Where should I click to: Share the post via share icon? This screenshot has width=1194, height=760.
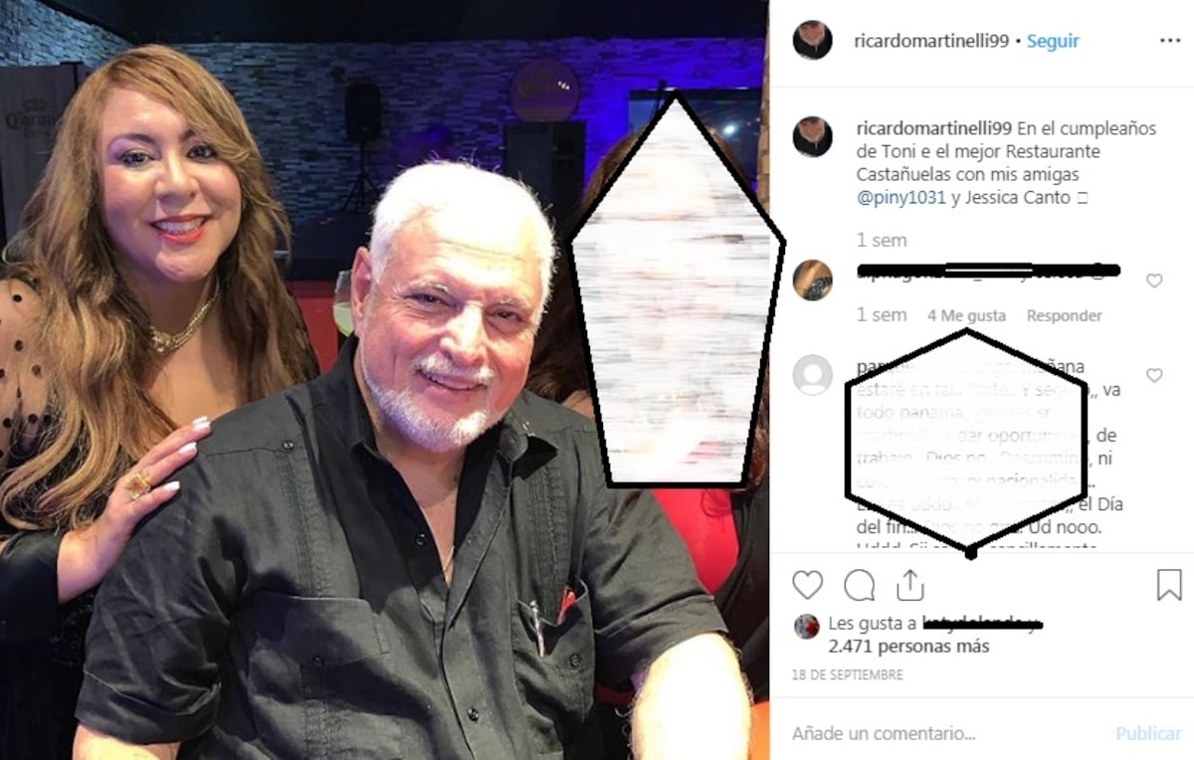(909, 585)
